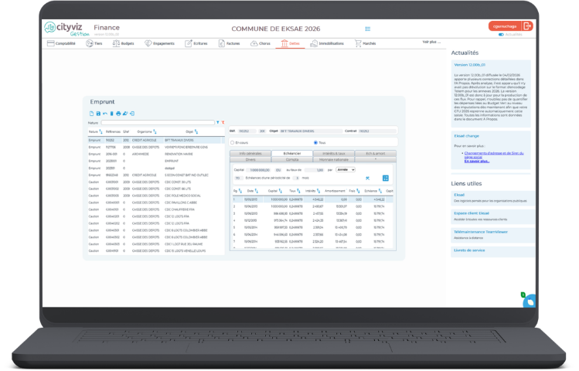Open the 'En savoir plus...' link

pyautogui.click(x=476, y=162)
